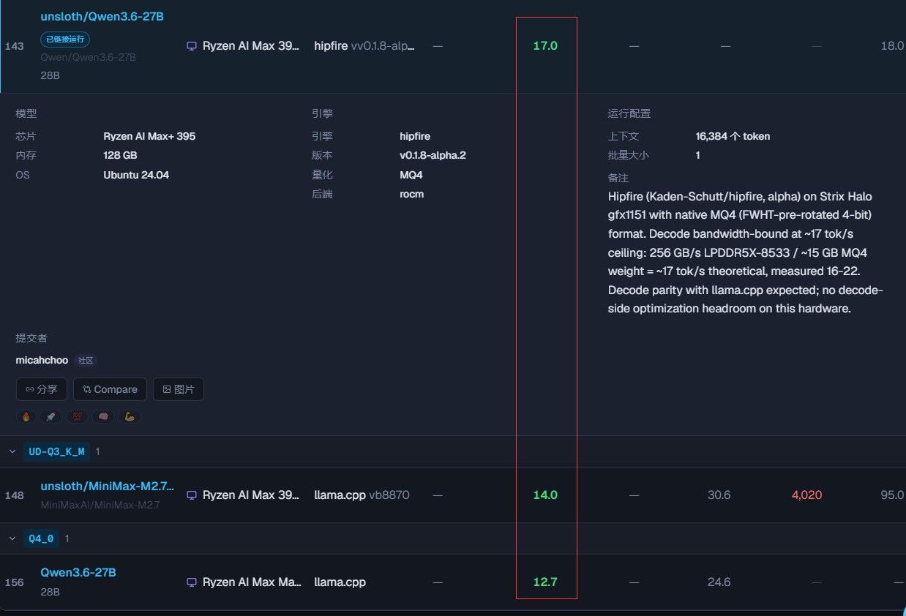Click the 社区 community badge
This screenshot has height=616, width=906.
coord(86,361)
